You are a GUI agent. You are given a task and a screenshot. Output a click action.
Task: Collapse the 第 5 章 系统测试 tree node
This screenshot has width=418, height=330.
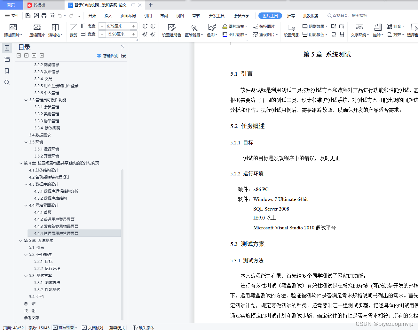coord(20,240)
